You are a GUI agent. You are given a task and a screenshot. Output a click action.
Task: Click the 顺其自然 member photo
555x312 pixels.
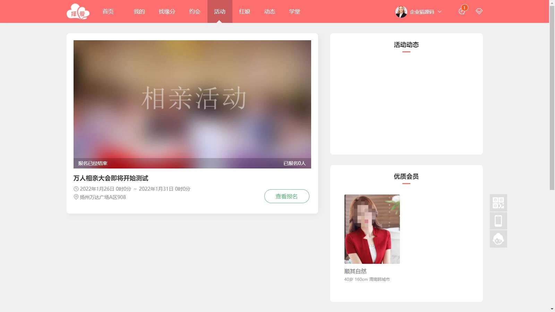pyautogui.click(x=372, y=229)
